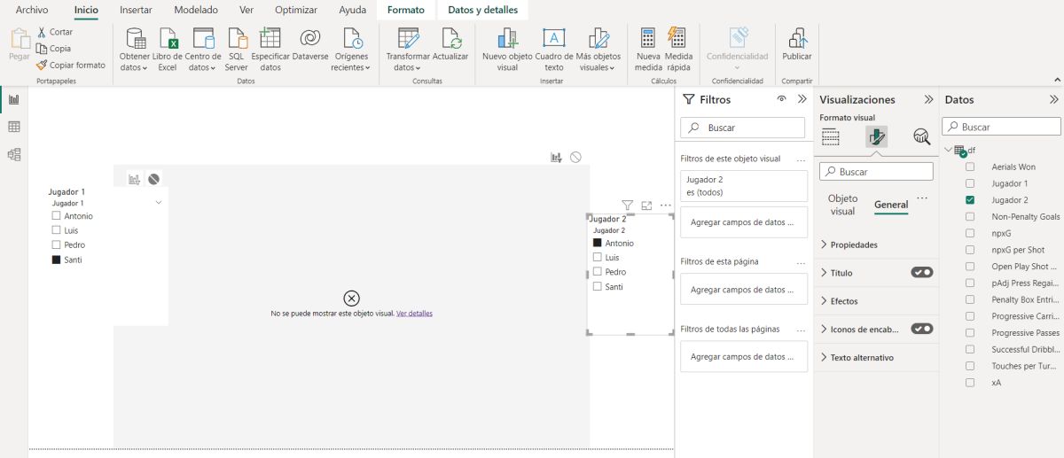Check Antonio in Jugador 1 slicer
This screenshot has height=458, width=1064.
point(57,216)
